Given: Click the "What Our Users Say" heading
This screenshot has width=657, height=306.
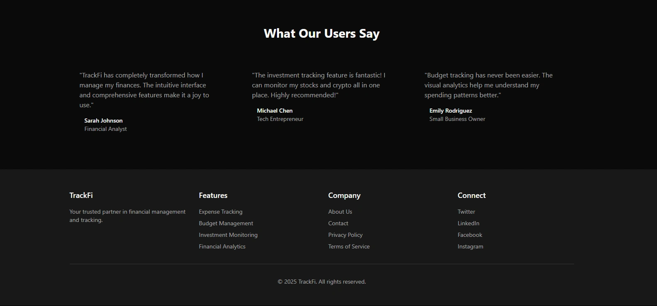Looking at the screenshot, I should tap(321, 34).
